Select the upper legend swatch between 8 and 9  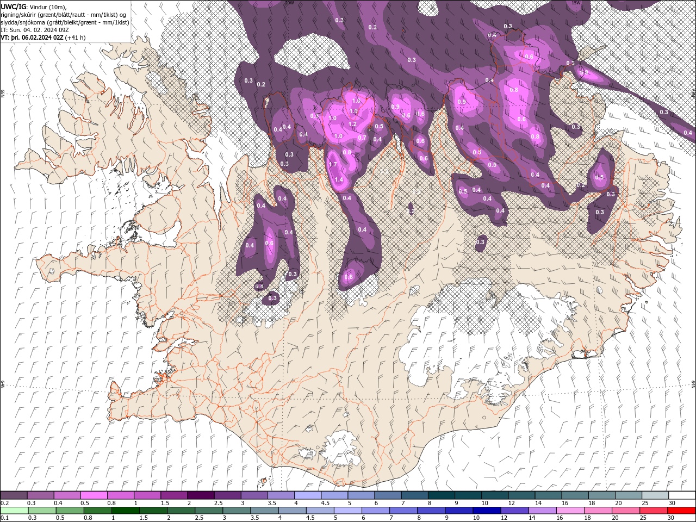pyautogui.click(x=442, y=495)
